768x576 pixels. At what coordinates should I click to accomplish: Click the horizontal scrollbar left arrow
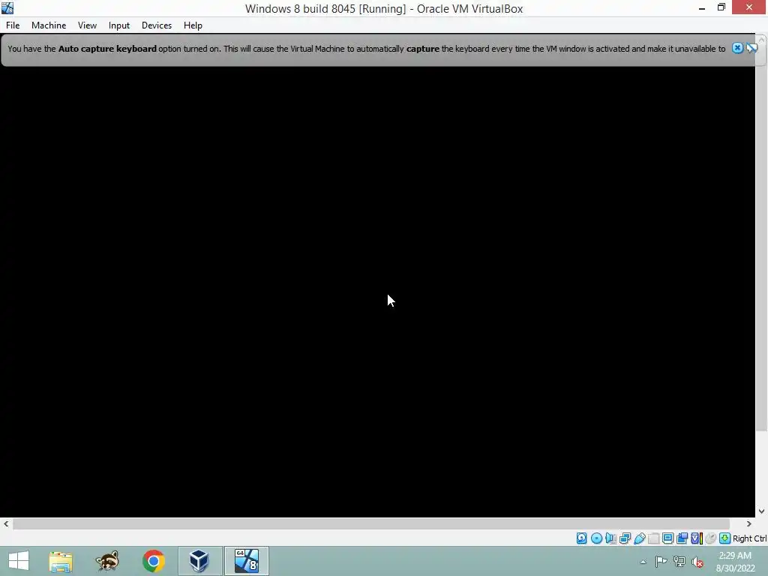(6, 523)
